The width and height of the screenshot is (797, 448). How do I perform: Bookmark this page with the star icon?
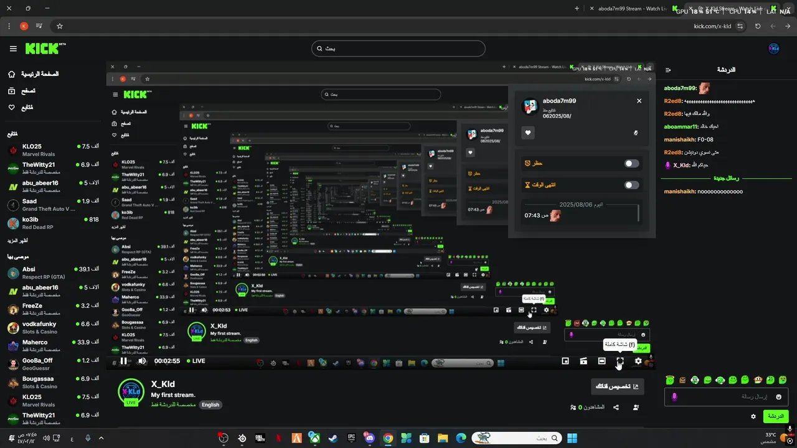click(60, 26)
